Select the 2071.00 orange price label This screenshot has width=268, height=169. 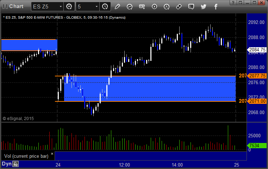pyautogui.click(x=257, y=101)
